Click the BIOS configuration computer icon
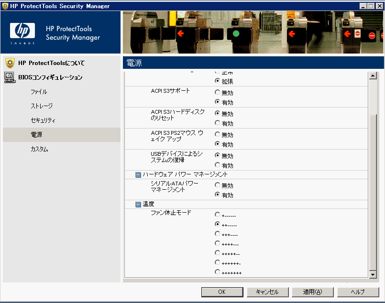The width and height of the screenshot is (385, 303). pyautogui.click(x=10, y=77)
